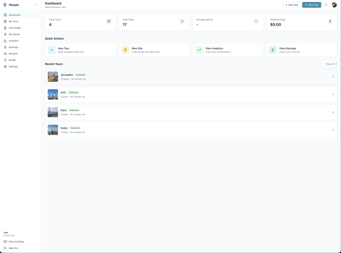Open the Dubai tour thumbnail
341x253 pixels.
point(53,130)
